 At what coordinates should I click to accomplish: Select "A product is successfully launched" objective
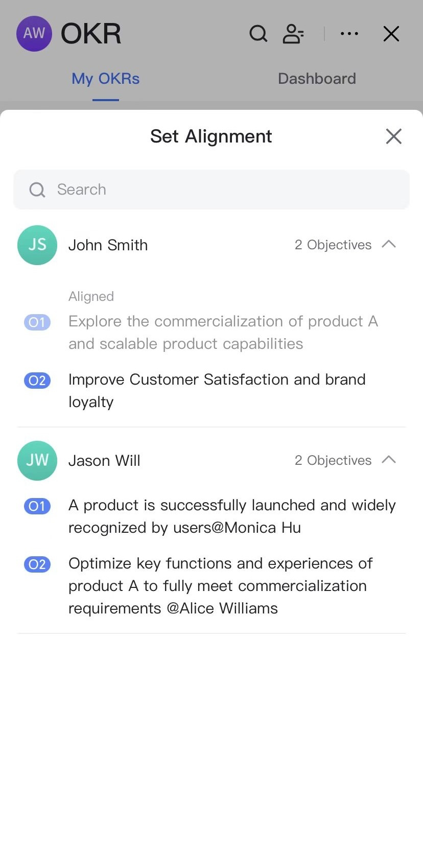coord(232,516)
